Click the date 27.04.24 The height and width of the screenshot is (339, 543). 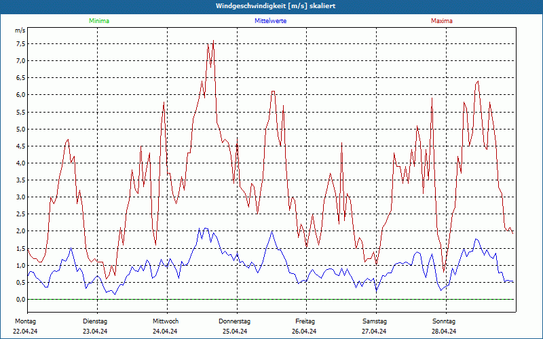(x=374, y=332)
